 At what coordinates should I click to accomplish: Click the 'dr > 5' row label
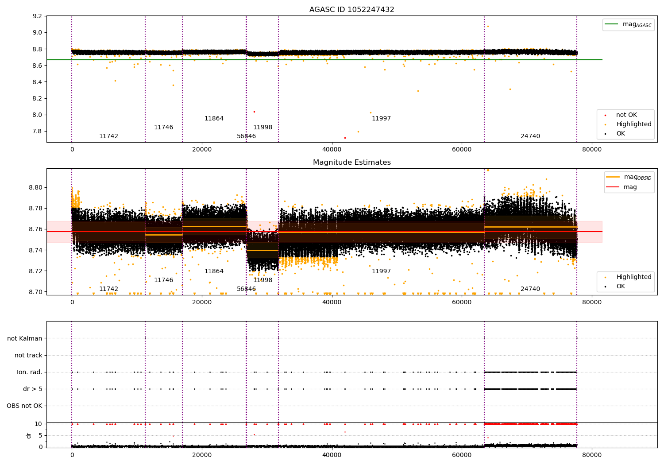[33, 389]
